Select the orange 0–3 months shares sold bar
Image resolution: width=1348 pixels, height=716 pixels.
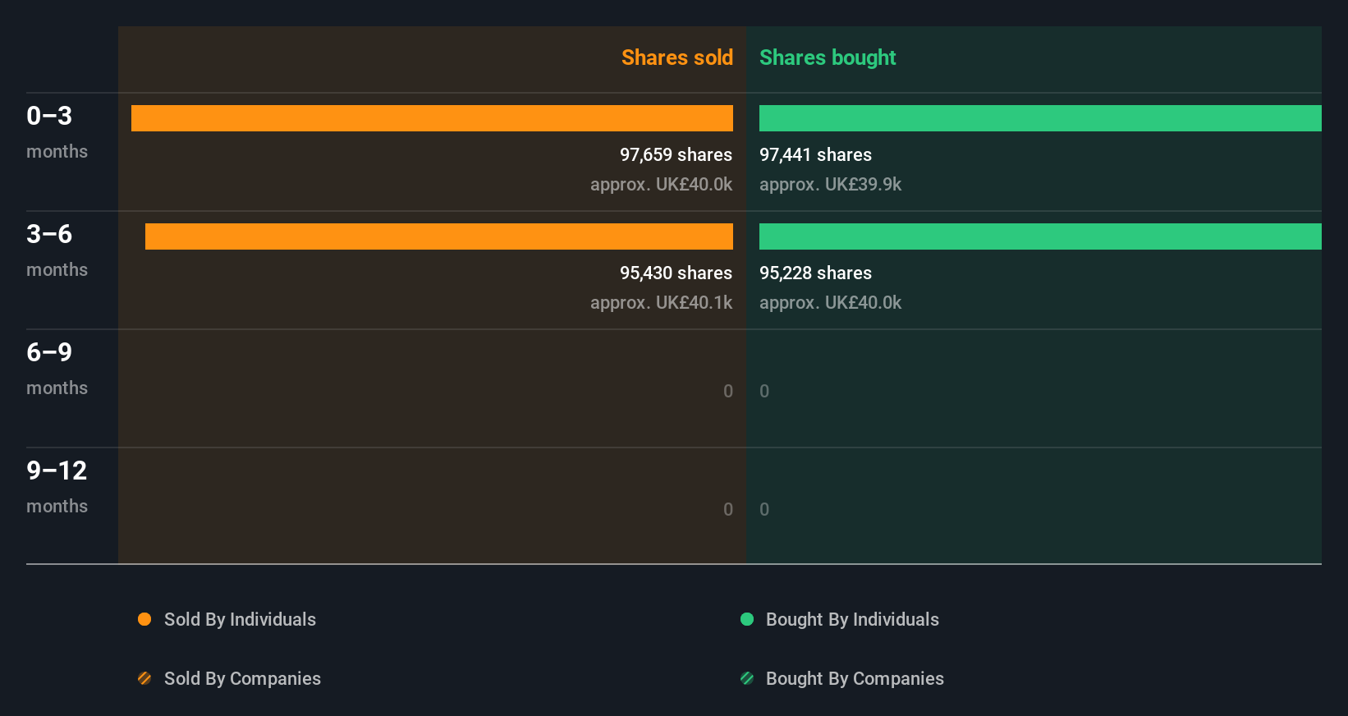pyautogui.click(x=432, y=118)
